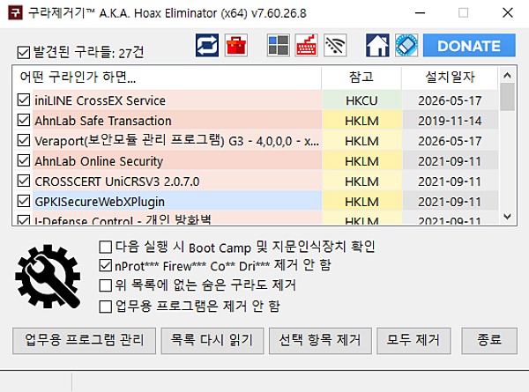Click the 종료 button
Image resolution: width=529 pixels, height=392 pixels.
point(489,340)
